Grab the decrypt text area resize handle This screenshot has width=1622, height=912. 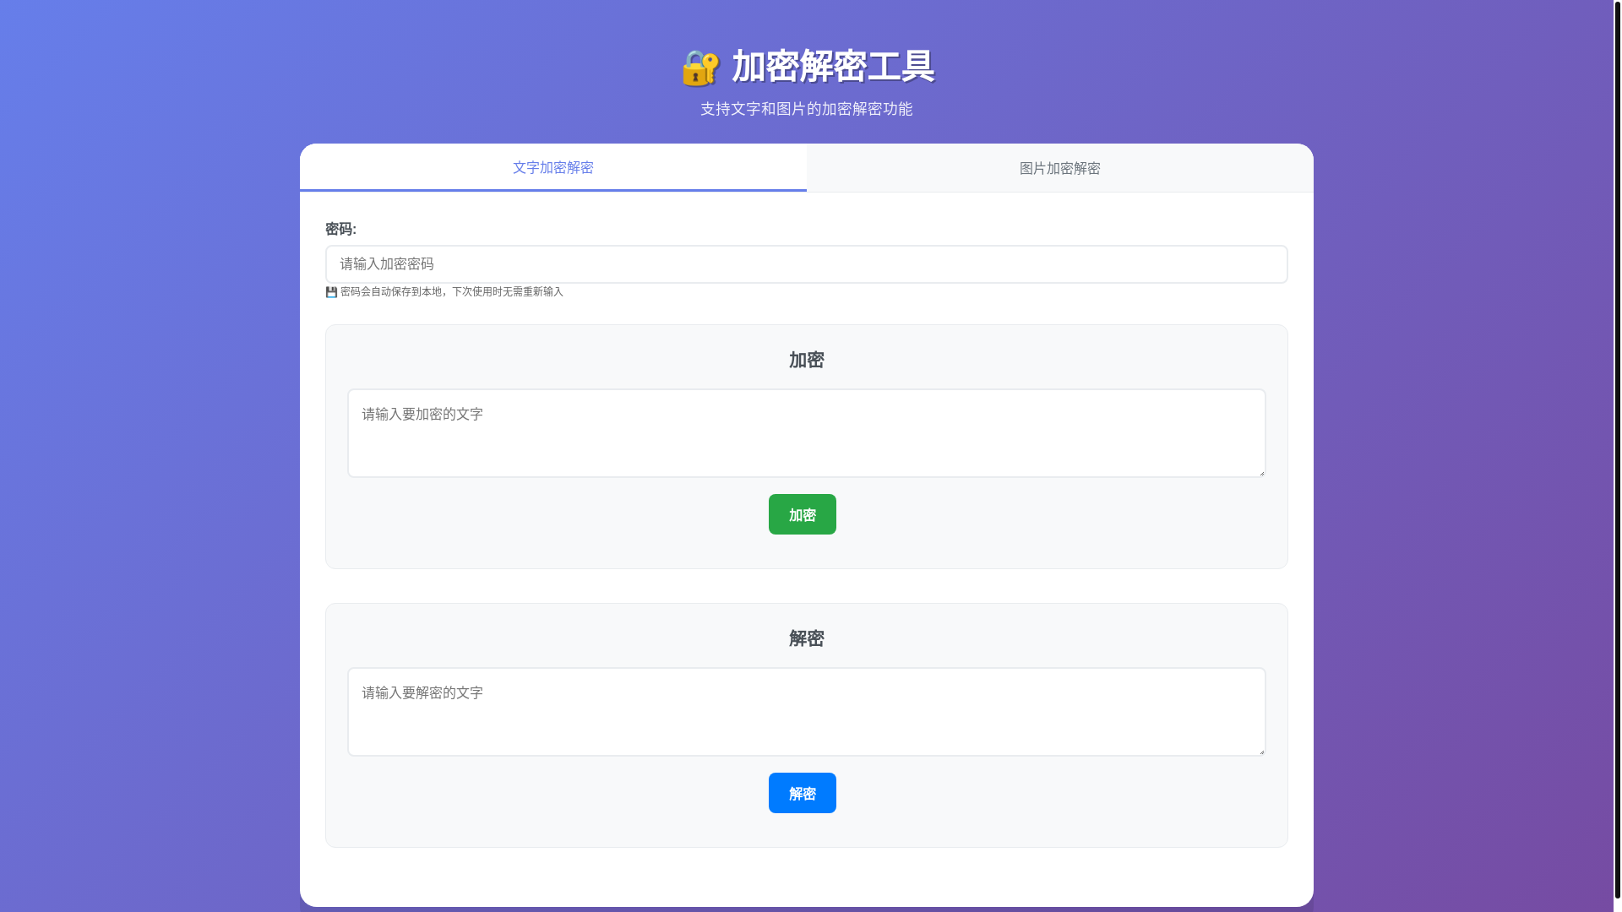[1261, 752]
